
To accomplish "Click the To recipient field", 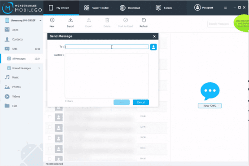I will click(107, 47).
